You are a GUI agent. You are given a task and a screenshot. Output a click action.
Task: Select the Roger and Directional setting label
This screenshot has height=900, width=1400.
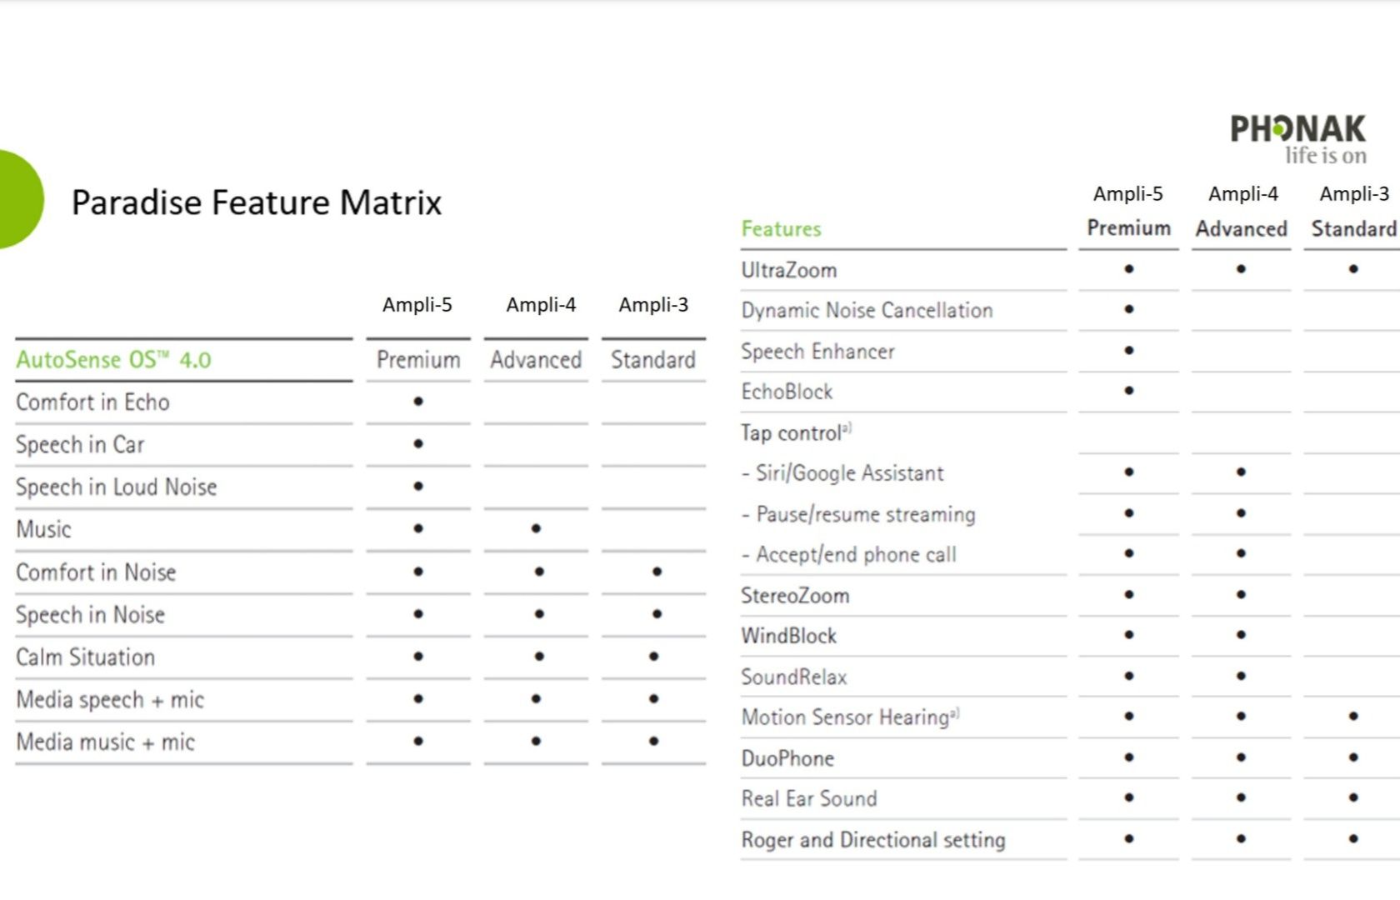click(873, 840)
